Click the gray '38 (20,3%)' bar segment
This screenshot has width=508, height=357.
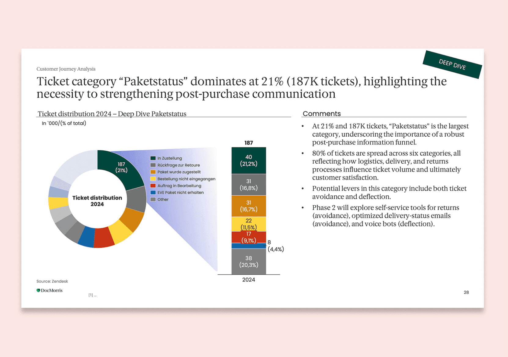(248, 261)
